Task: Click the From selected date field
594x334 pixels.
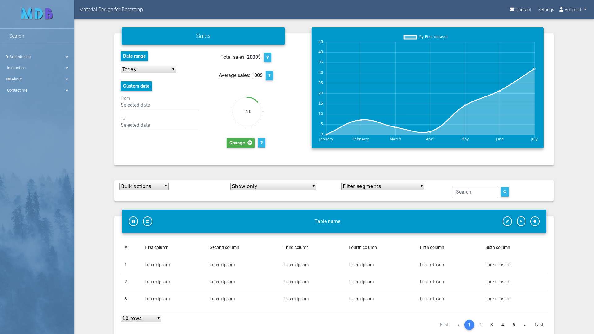Action: pos(160,105)
